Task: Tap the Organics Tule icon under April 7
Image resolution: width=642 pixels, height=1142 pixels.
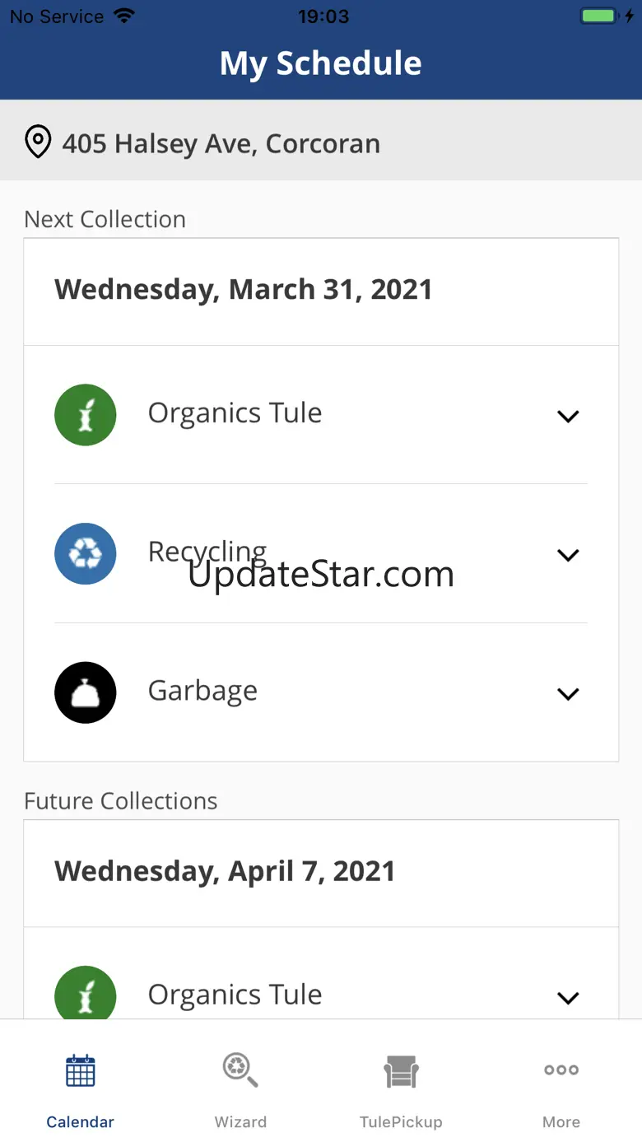Action: [x=86, y=995]
